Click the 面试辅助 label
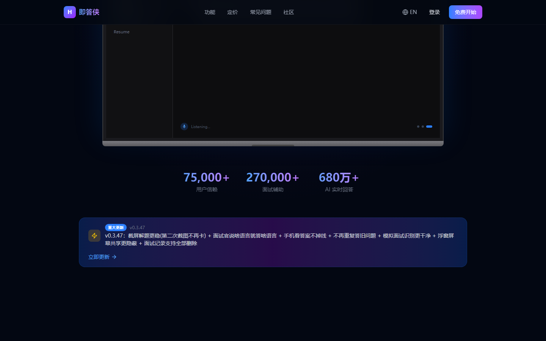The image size is (546, 341). pos(273,189)
